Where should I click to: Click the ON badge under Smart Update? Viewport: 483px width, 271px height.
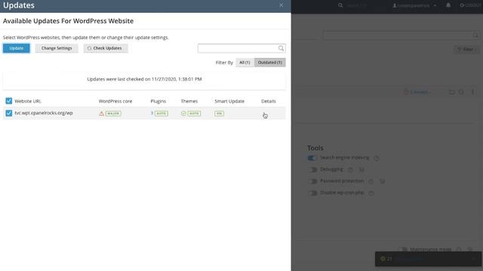click(219, 114)
